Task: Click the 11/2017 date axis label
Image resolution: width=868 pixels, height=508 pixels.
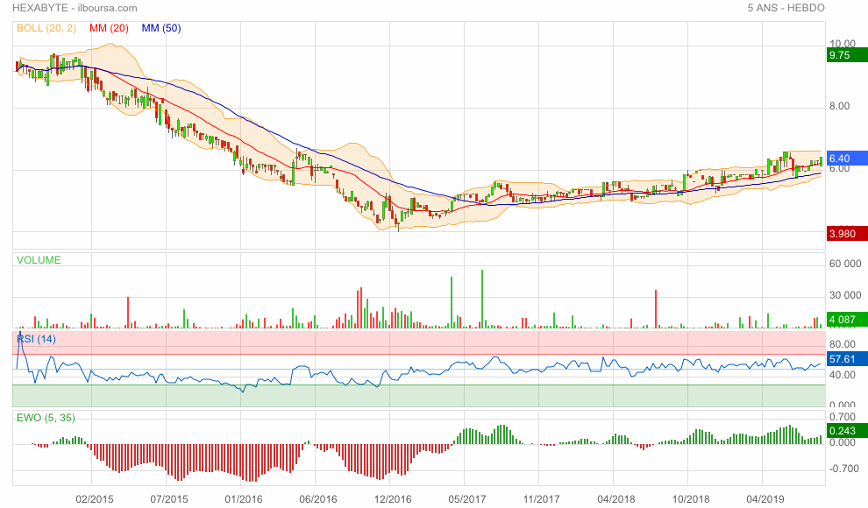Action: (x=541, y=499)
